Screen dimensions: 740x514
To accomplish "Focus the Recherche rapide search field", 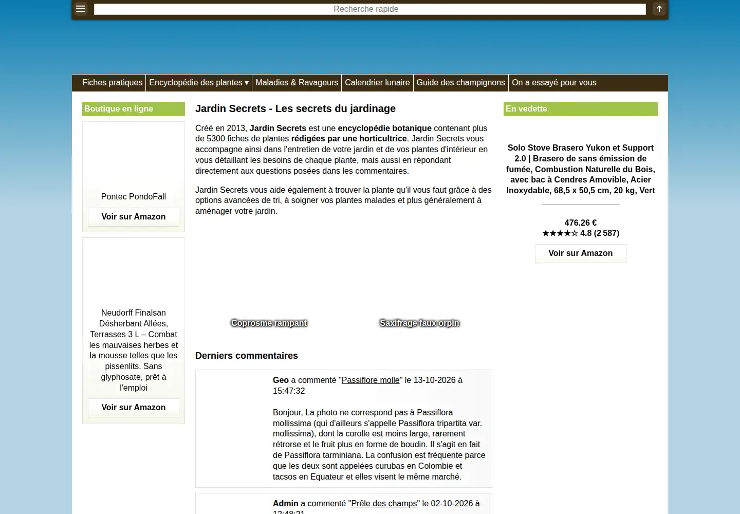I will tap(369, 9).
